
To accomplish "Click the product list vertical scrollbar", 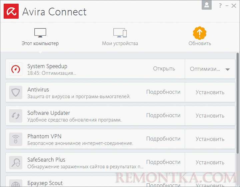I will point(238,103).
